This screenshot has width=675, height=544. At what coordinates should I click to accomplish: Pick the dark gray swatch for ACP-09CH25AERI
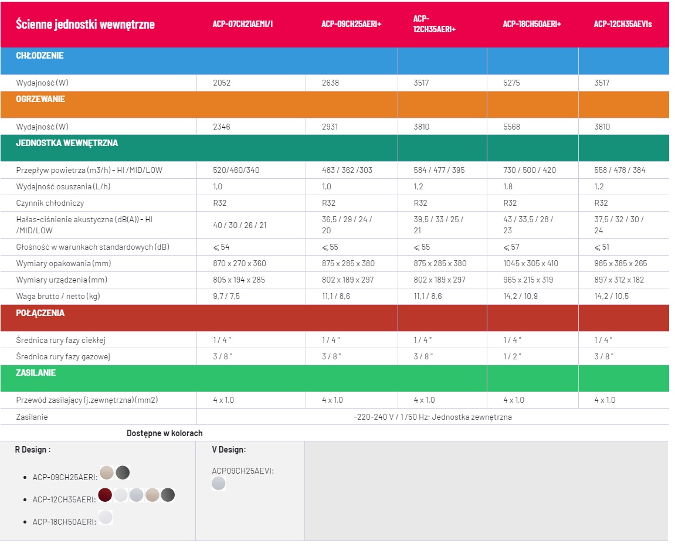click(123, 472)
